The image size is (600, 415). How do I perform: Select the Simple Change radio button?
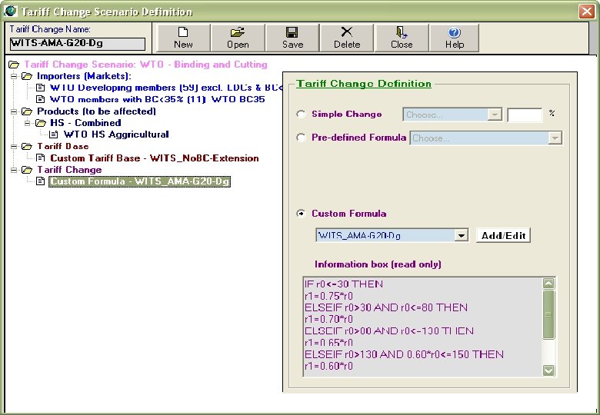tap(301, 114)
